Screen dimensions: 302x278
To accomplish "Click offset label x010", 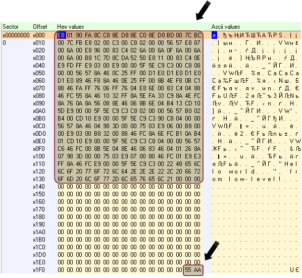I will click(39, 43).
